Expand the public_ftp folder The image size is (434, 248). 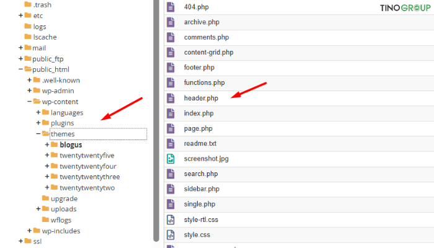pyautogui.click(x=20, y=58)
